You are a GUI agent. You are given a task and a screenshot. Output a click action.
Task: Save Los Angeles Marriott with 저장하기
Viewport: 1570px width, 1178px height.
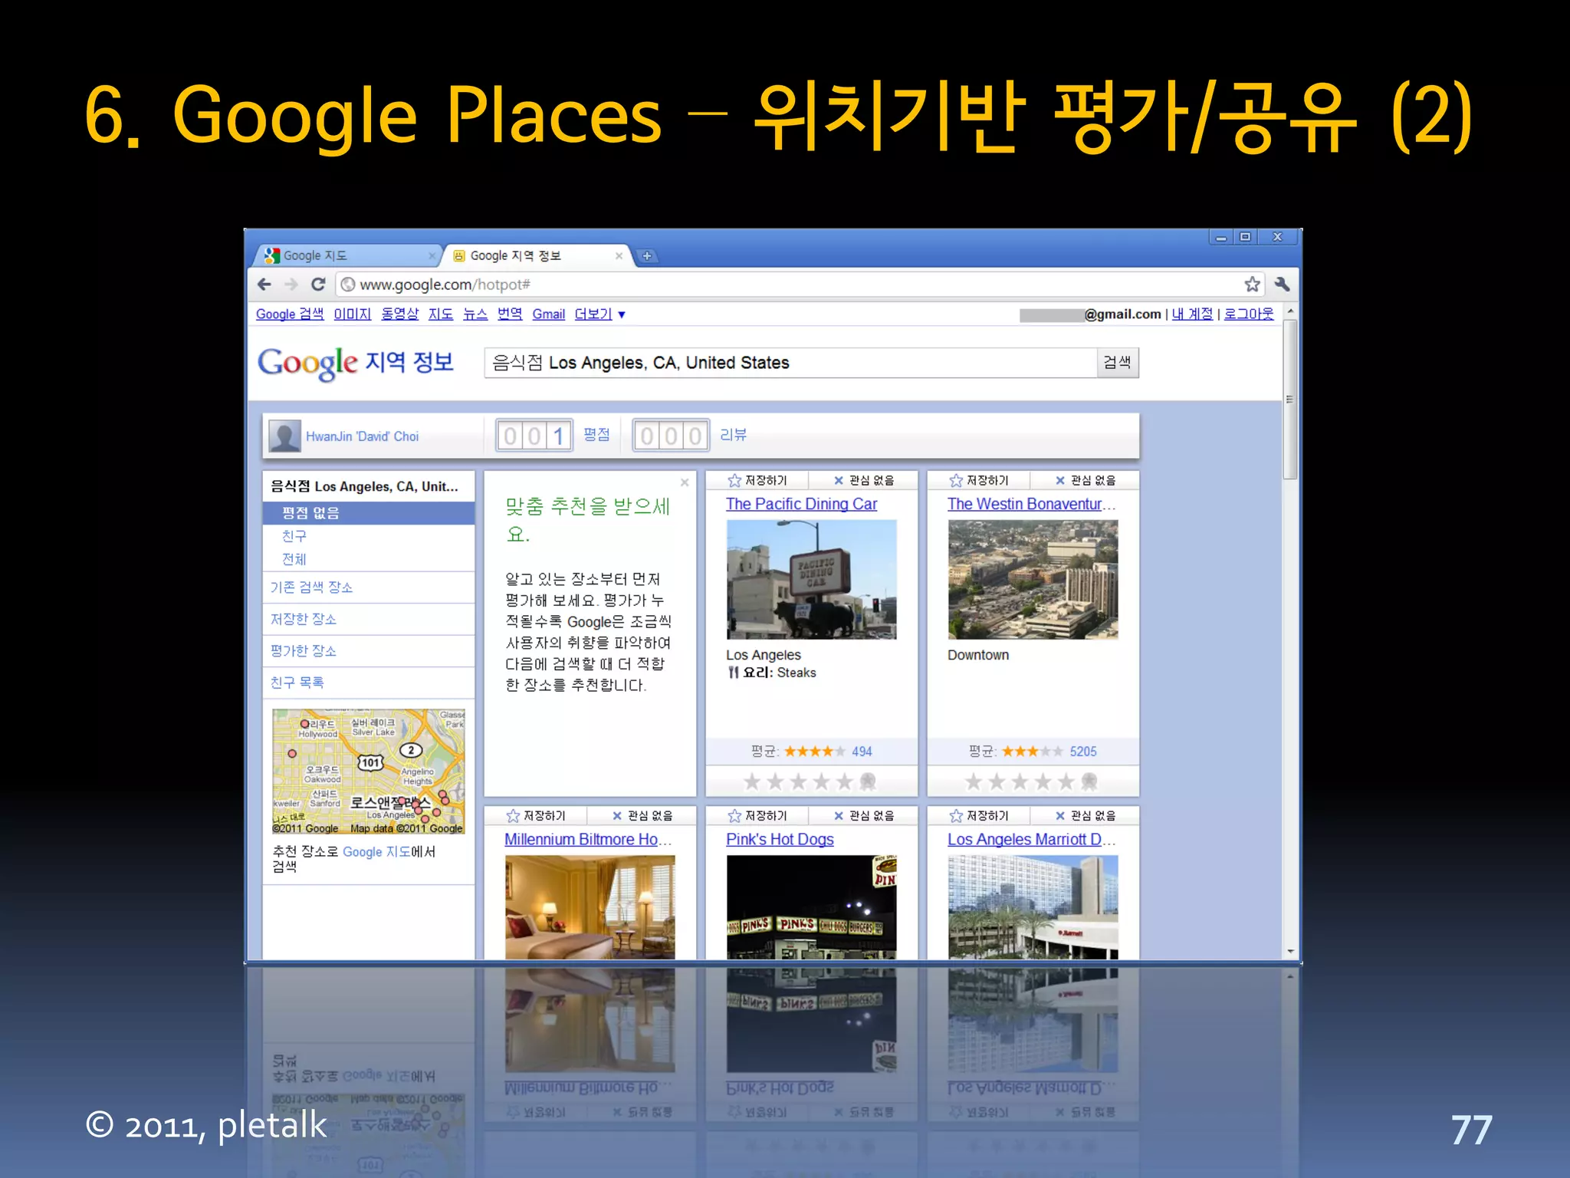[x=979, y=815]
